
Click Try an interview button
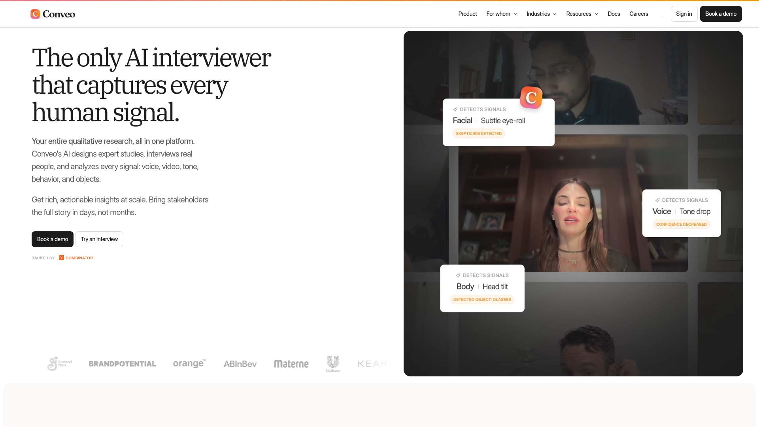[x=99, y=239]
